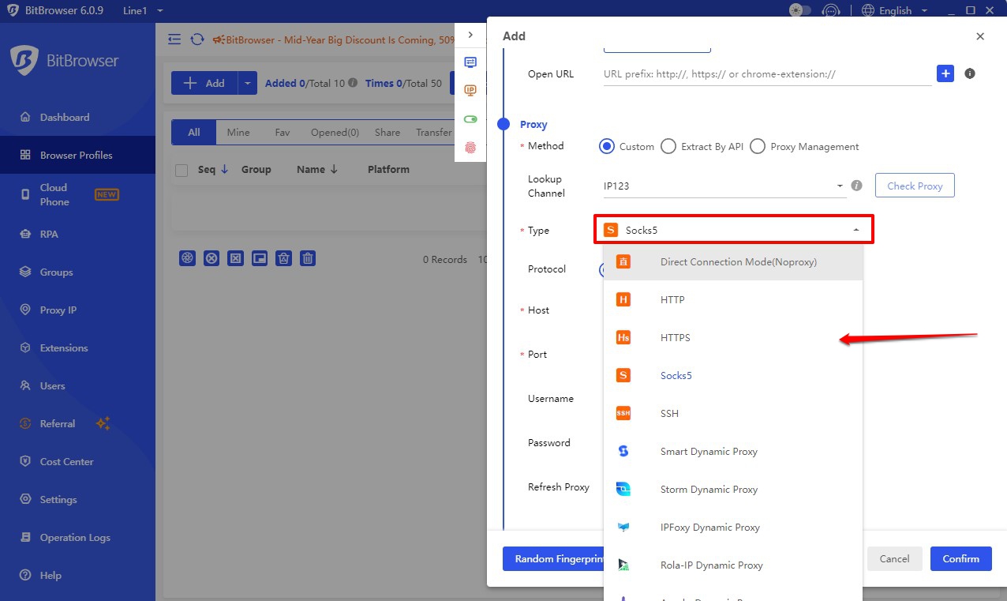Viewport: 1007px width, 601px height.
Task: Choose IPFoxy Dynamic Proxy option
Action: point(733,527)
